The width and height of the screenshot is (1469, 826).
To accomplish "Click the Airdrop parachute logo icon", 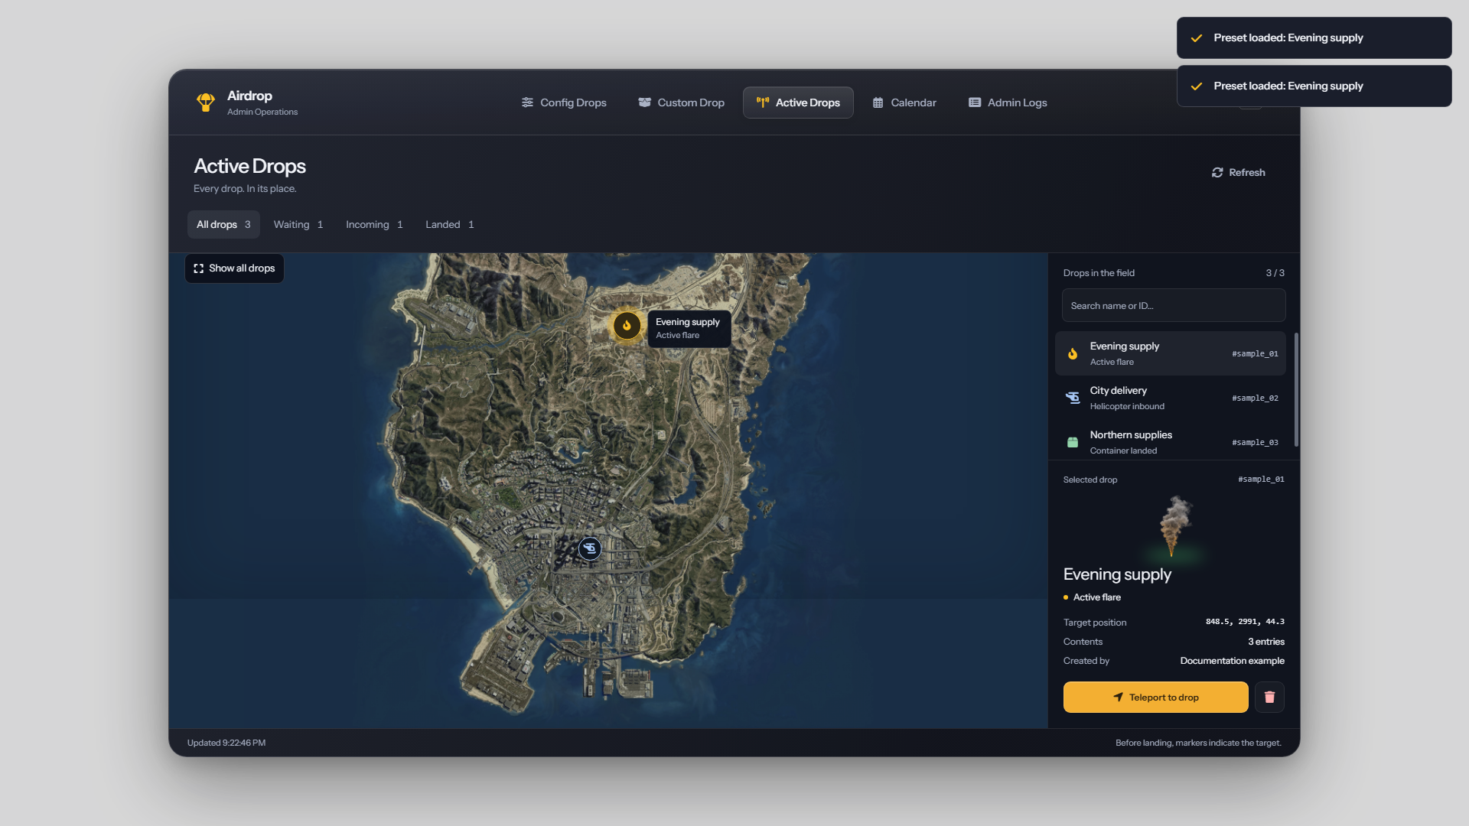I will tap(205, 102).
